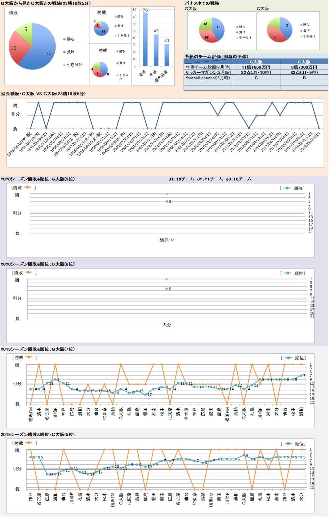
Task: Select the 8億7300万円 table cell
Action: (x=304, y=67)
